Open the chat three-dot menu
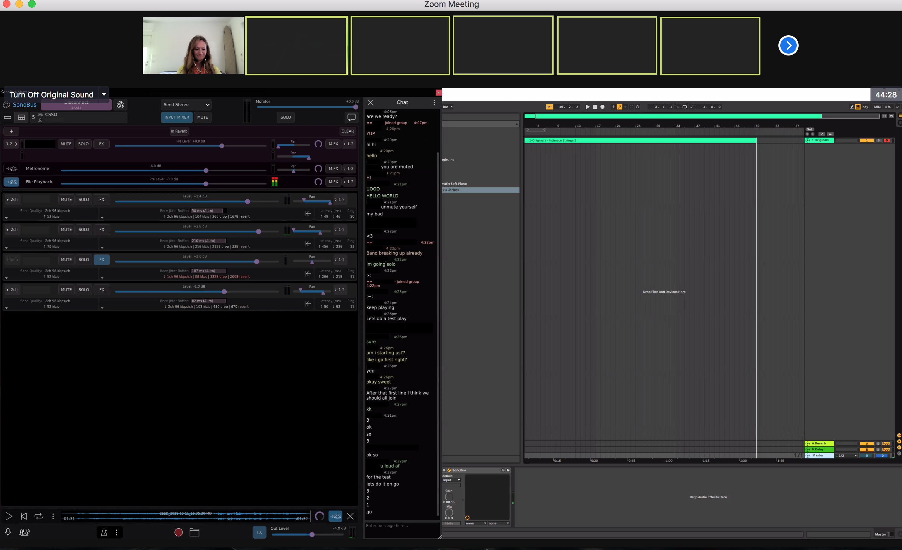 tap(434, 102)
